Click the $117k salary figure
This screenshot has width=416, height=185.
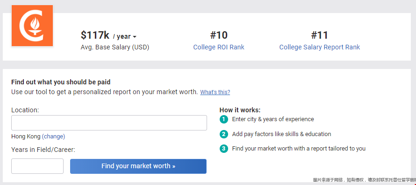[95, 35]
